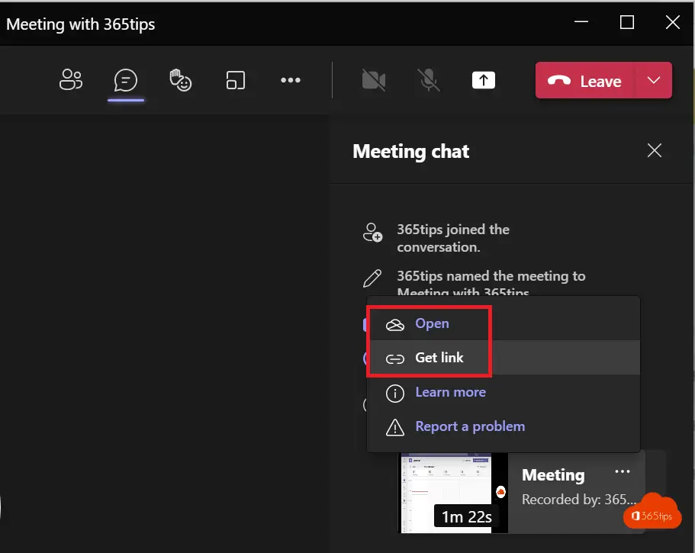695x553 pixels.
Task: Show the participants list icon
Action: coord(71,80)
